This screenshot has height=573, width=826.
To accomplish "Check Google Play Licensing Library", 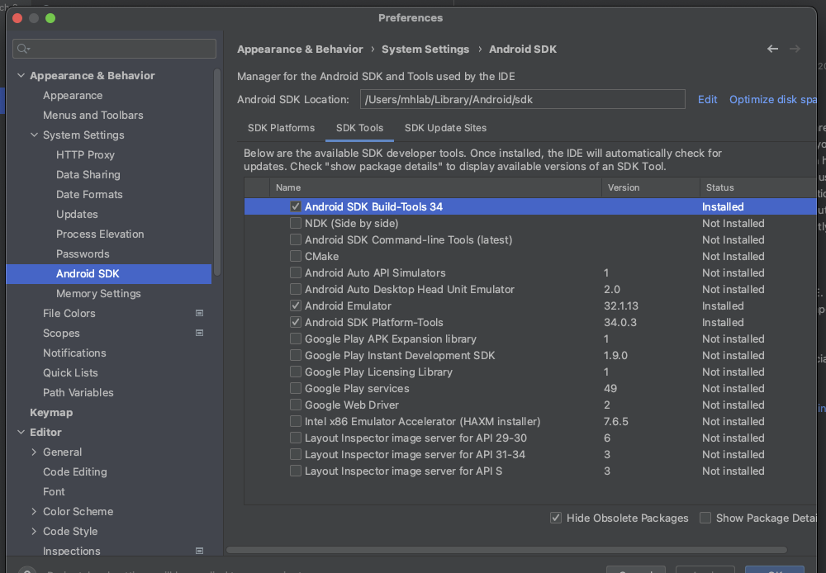I will 296,372.
